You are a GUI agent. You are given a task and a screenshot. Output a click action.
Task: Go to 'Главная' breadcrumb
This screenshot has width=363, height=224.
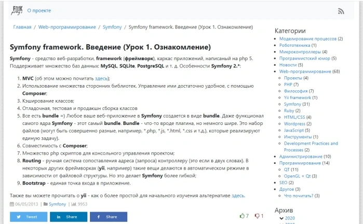tap(22, 27)
